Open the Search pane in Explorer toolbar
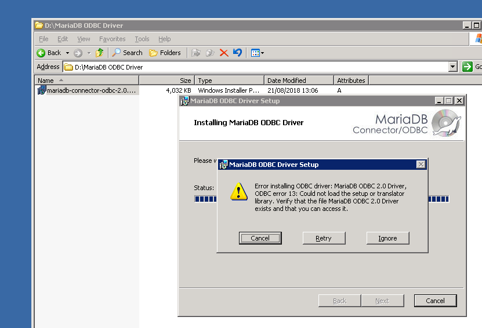This screenshot has height=328, width=482. pos(127,53)
